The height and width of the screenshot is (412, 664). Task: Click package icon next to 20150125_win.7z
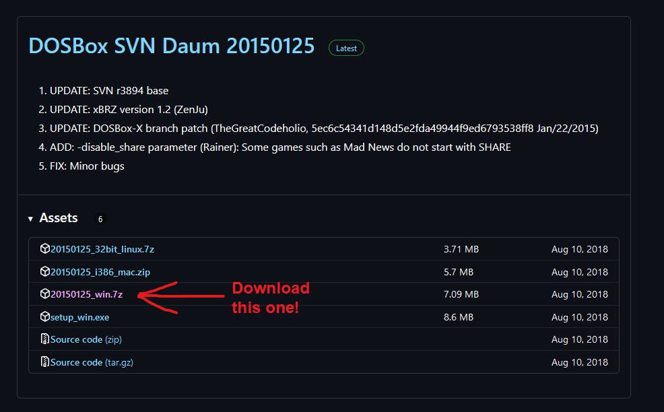pos(45,294)
